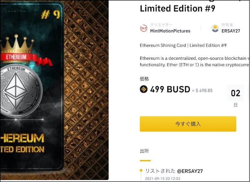
Task: Select the 出所 provenance tab
Action: (x=144, y=151)
